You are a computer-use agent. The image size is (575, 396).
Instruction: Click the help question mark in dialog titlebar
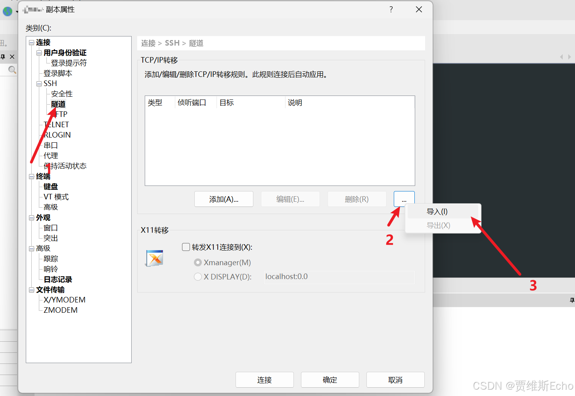click(x=391, y=9)
